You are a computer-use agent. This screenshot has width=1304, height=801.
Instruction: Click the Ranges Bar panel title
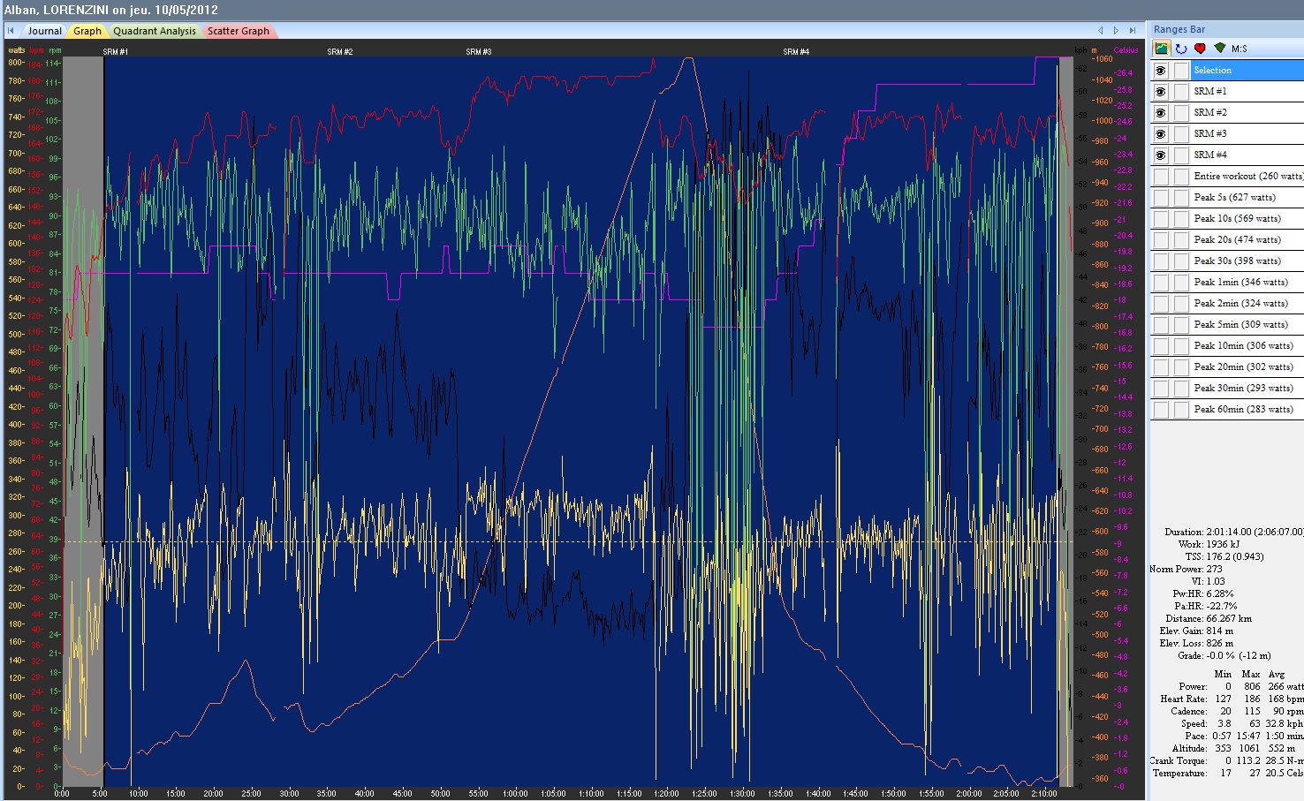(1179, 29)
